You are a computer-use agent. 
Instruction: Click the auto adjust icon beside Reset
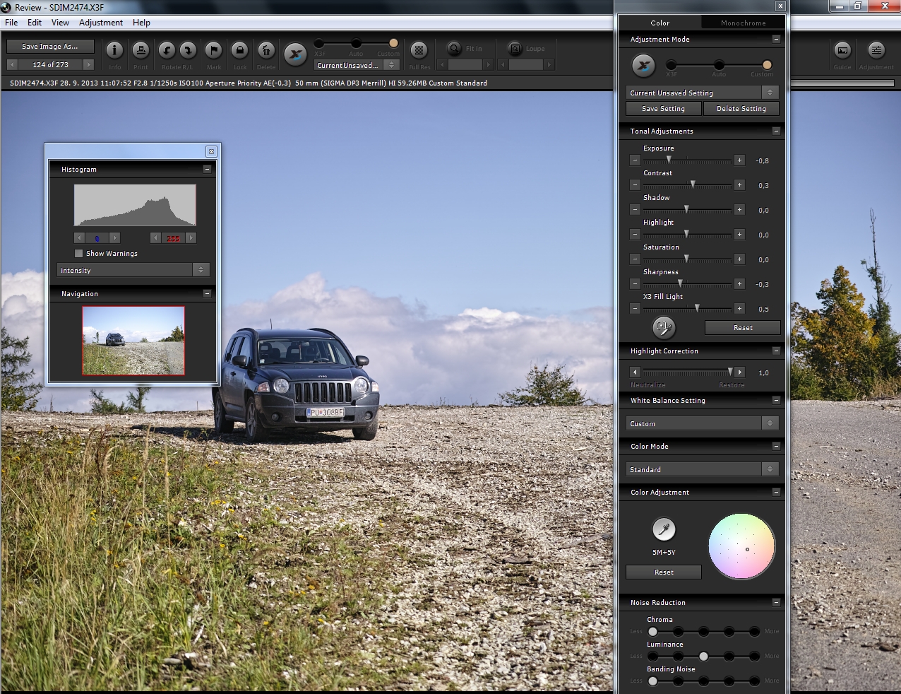click(x=663, y=327)
